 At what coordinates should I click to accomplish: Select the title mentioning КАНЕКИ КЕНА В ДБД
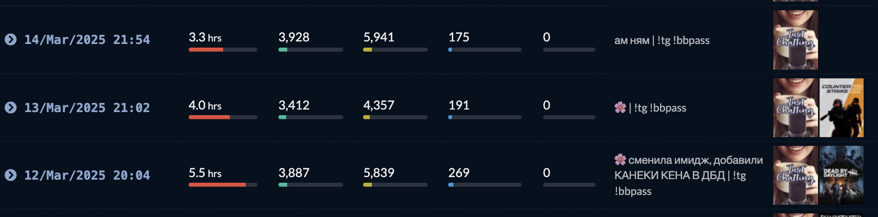689,176
